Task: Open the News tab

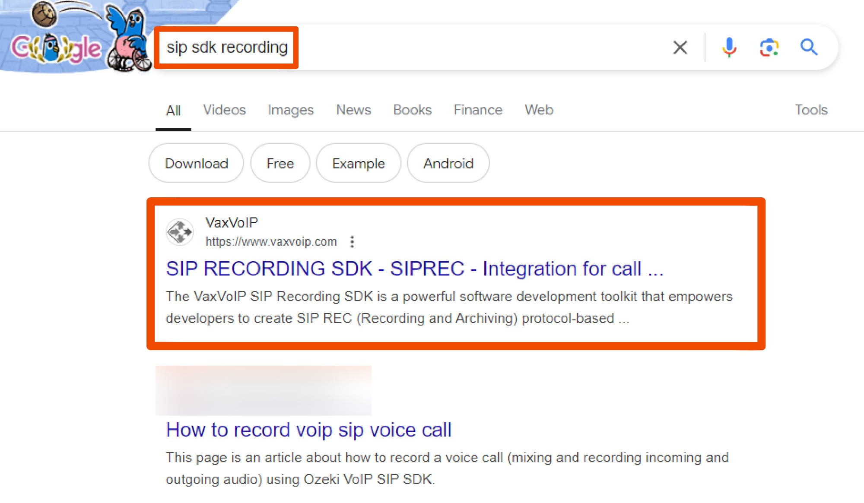Action: point(353,110)
